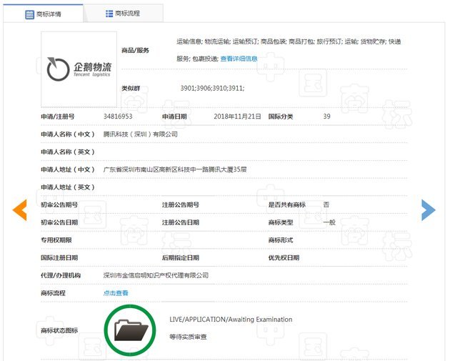Go to previous trademark with orange arrow
The width and height of the screenshot is (450, 361).
[x=19, y=210]
